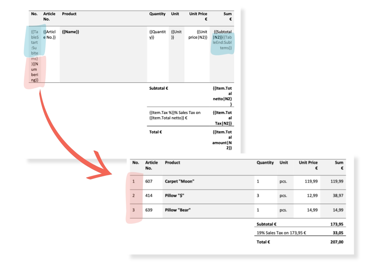
Task: Click the {{Name}} placeholder in template
Action: point(71,32)
